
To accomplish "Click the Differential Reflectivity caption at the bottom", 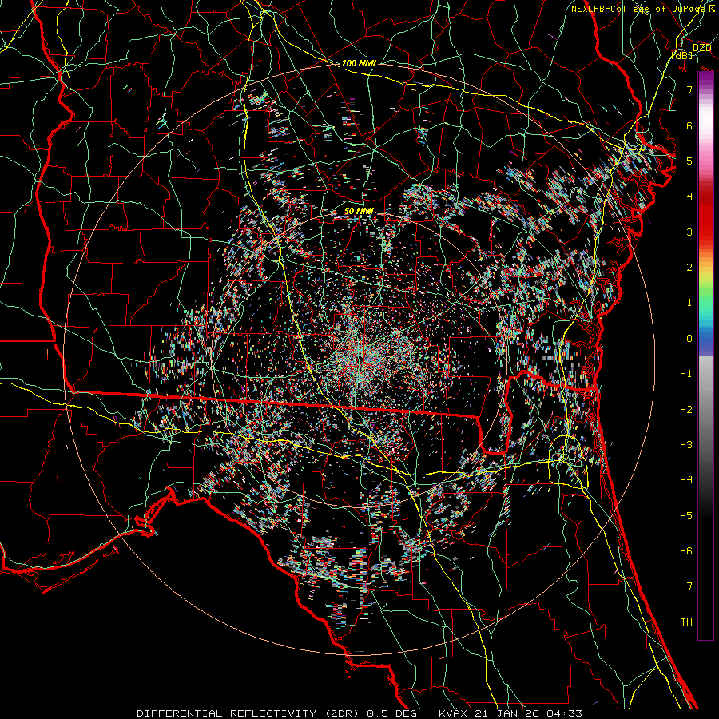I will [x=359, y=713].
